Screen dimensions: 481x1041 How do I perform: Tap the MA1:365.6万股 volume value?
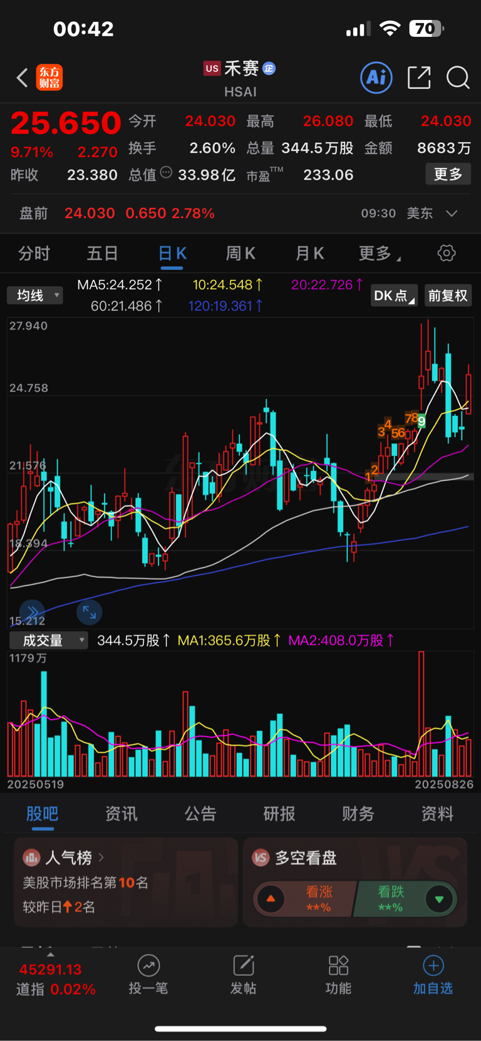(x=229, y=640)
